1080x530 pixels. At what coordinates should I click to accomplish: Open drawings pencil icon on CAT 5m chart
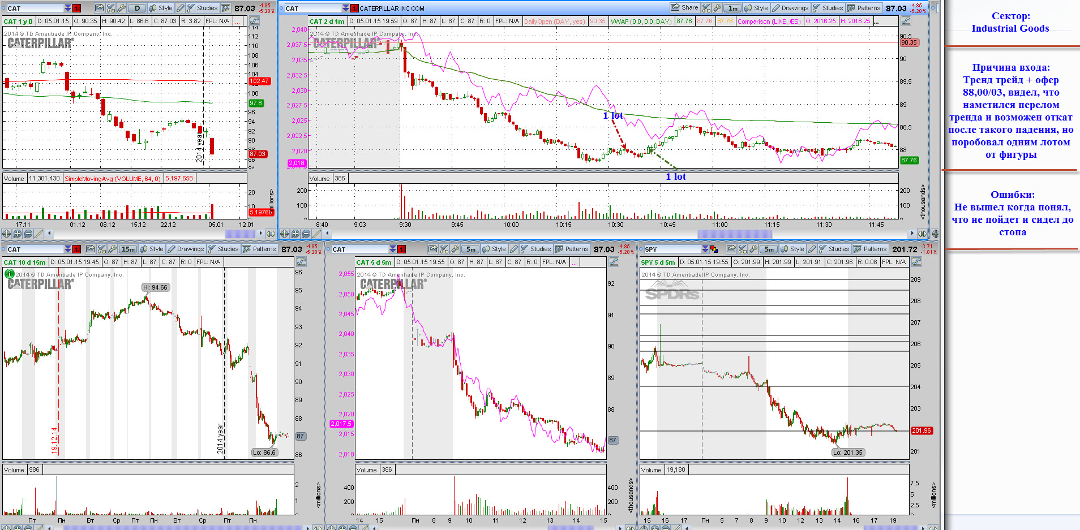click(514, 249)
